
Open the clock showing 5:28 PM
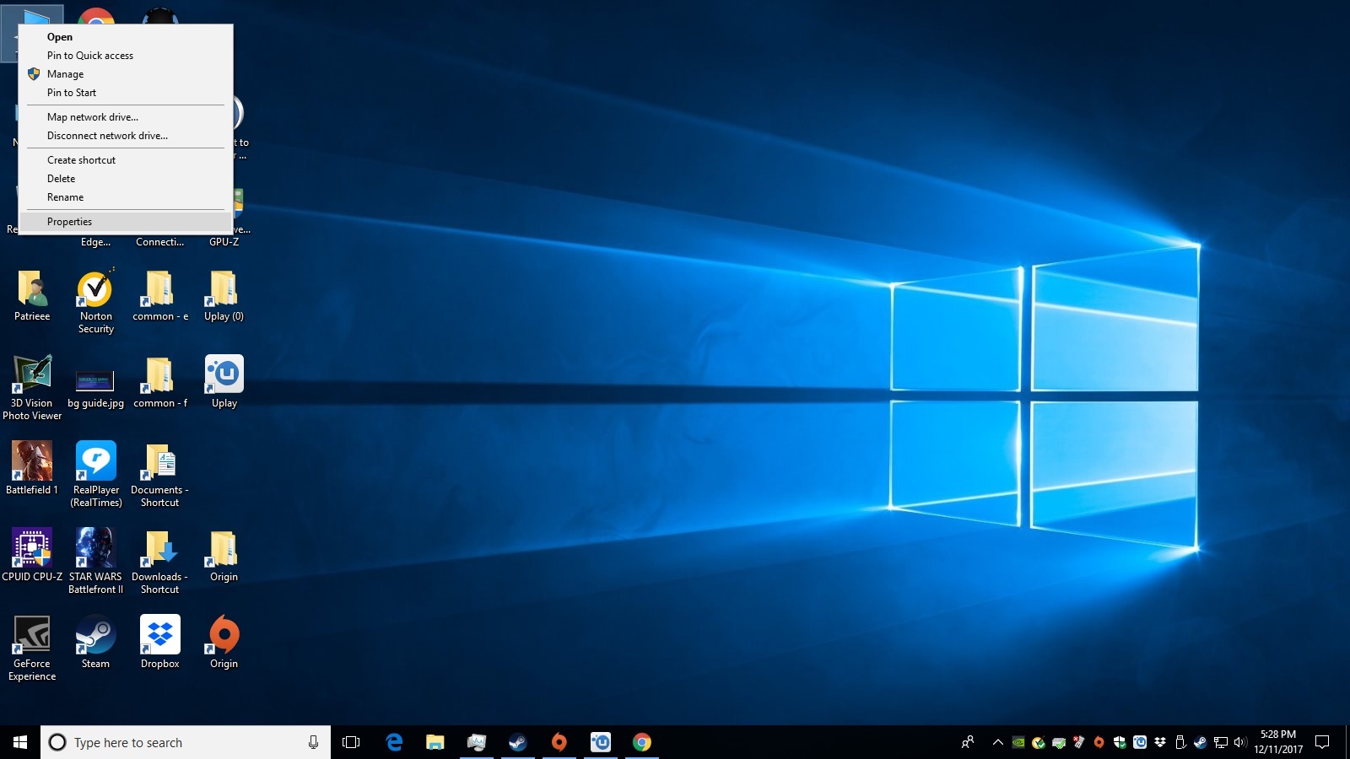coord(1278,742)
